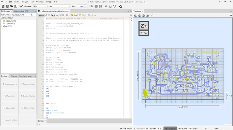Screen dimensions: 233x130
Task: Open the Firmware GRBL dropdown
Action: (x=40, y=6)
